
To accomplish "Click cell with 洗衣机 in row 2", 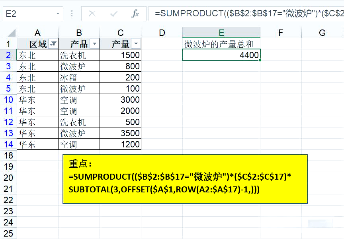I will point(79,55).
